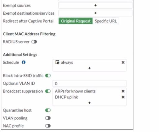Remove the DHCP uplink entry
The image size is (159, 132).
(x=123, y=97)
